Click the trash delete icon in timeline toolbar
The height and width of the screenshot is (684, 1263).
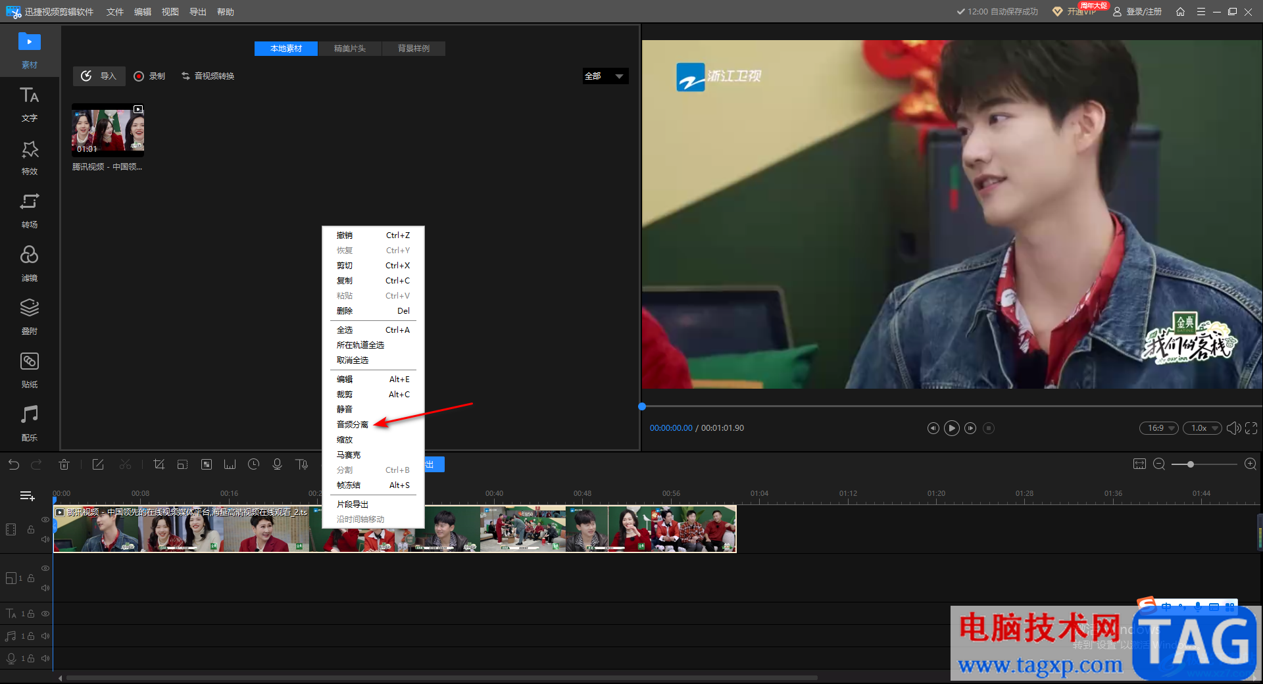[x=64, y=464]
